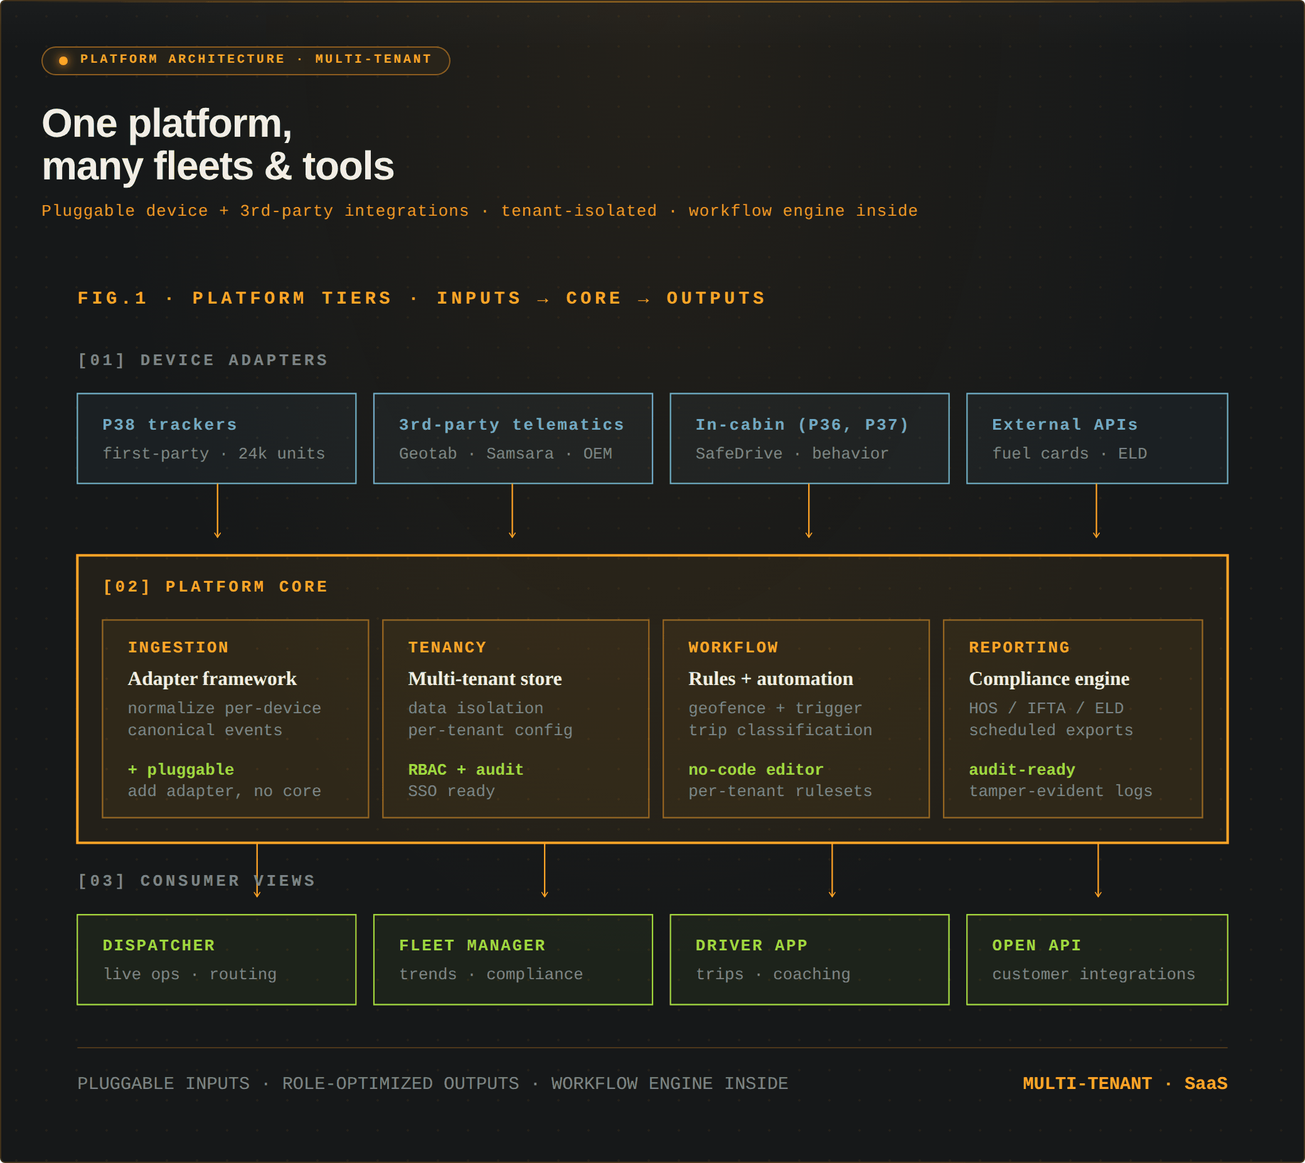Open the External APIs adapter card
The height and width of the screenshot is (1163, 1305).
click(1097, 438)
